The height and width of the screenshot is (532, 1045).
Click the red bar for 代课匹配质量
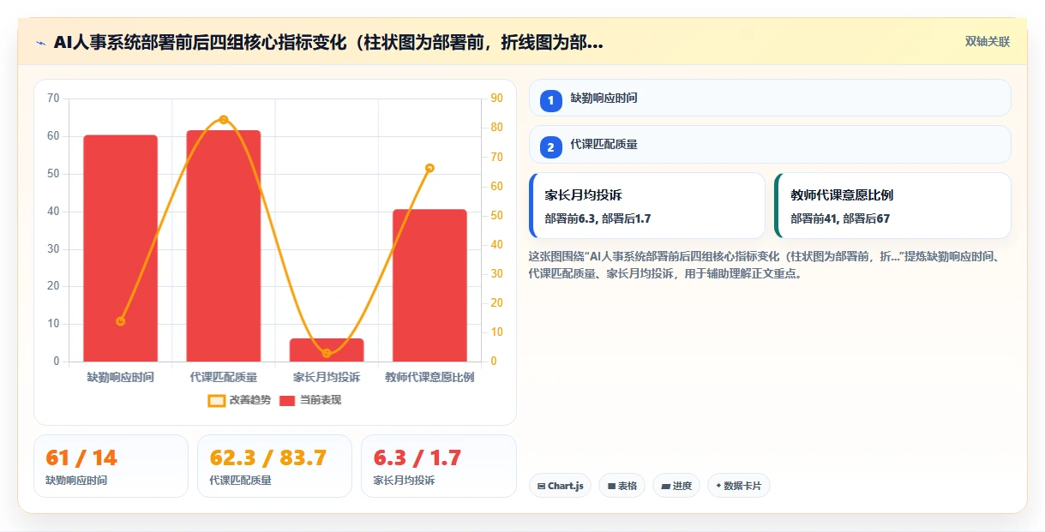coord(223,246)
